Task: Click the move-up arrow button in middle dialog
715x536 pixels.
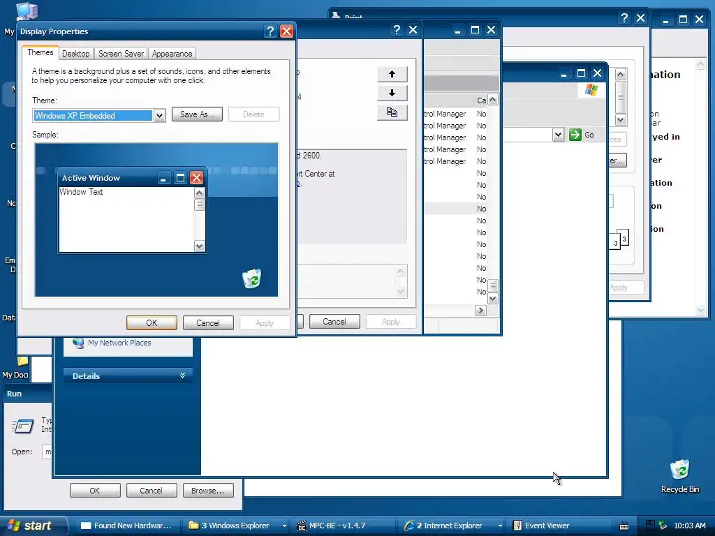Action: pos(392,74)
